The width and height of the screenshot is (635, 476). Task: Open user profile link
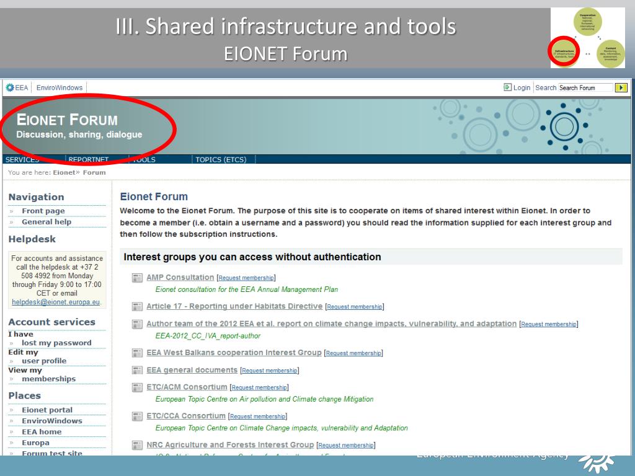[x=44, y=361]
